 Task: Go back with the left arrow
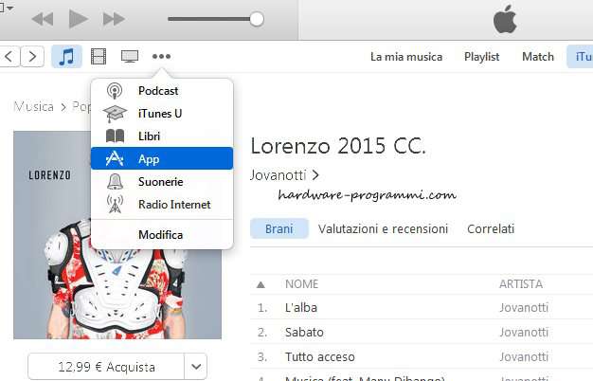[x=9, y=56]
